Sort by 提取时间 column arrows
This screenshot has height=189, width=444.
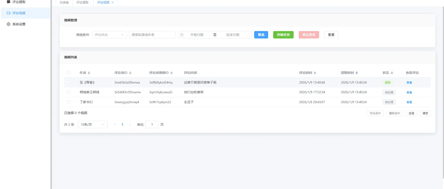[x=357, y=73]
